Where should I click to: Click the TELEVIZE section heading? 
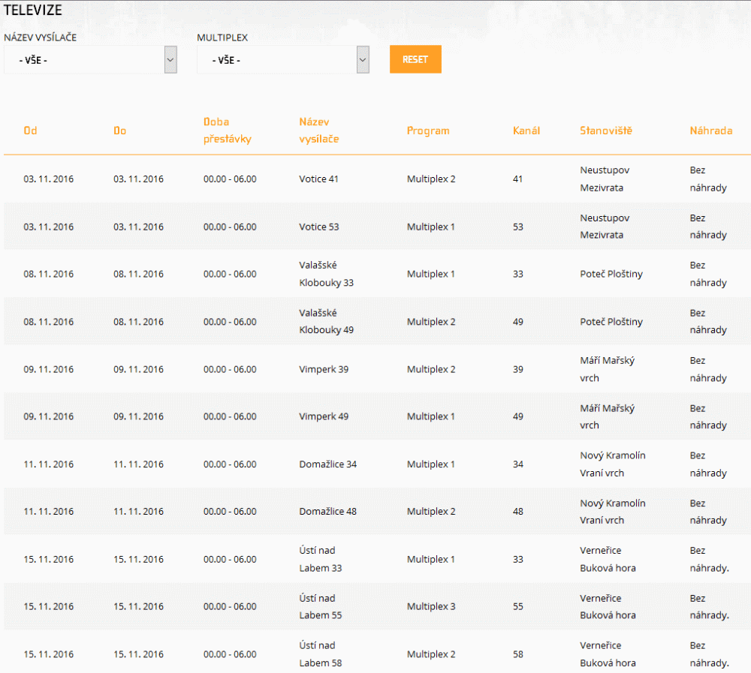(x=33, y=11)
